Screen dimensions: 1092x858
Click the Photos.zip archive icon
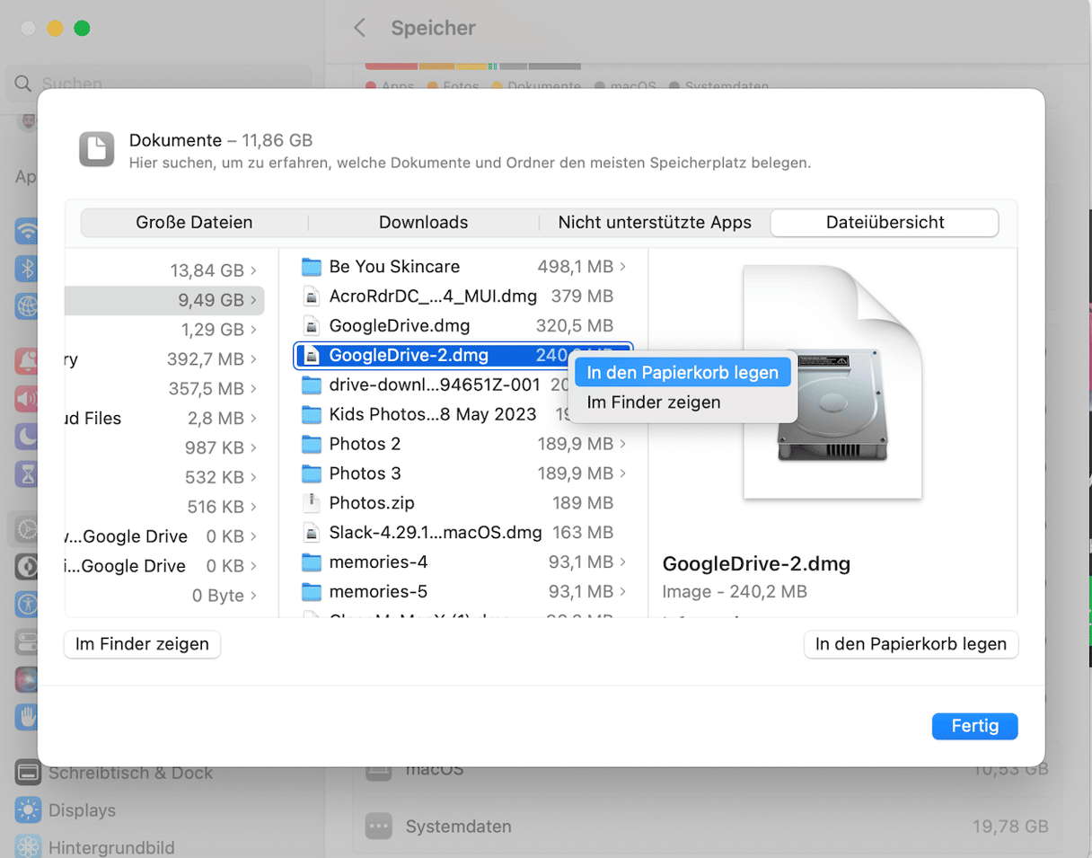pyautogui.click(x=311, y=503)
